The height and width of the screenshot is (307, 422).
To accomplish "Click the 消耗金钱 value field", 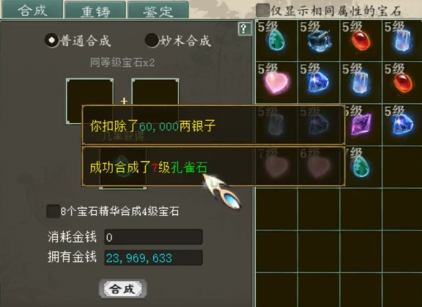I will [x=153, y=237].
